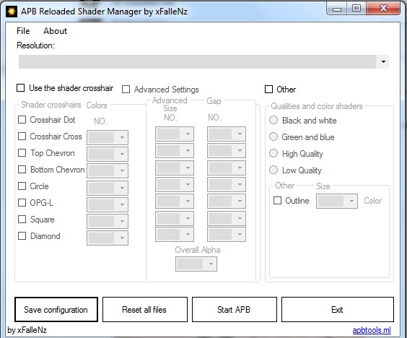Open the Overall Alpha dropdown

tap(196, 264)
